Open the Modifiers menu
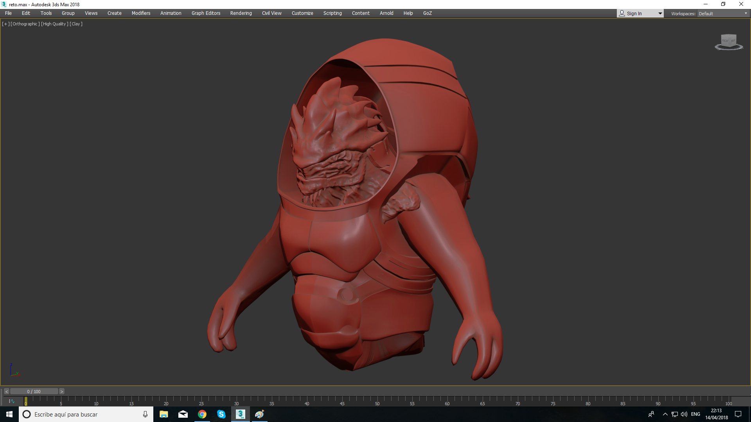 [x=141, y=13]
